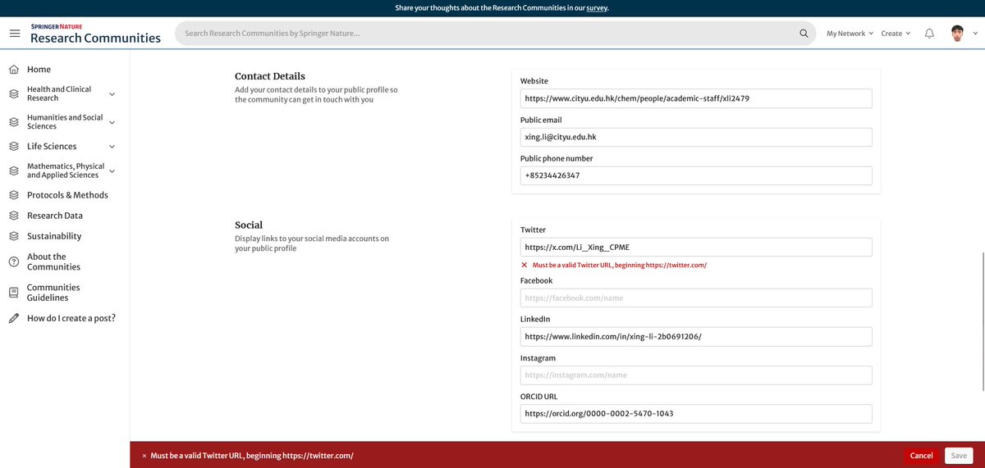This screenshot has height=468, width=985.
Task: Open the survey link in top banner
Action: point(597,8)
